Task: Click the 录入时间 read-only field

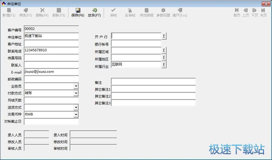Action: [x=93, y=134]
